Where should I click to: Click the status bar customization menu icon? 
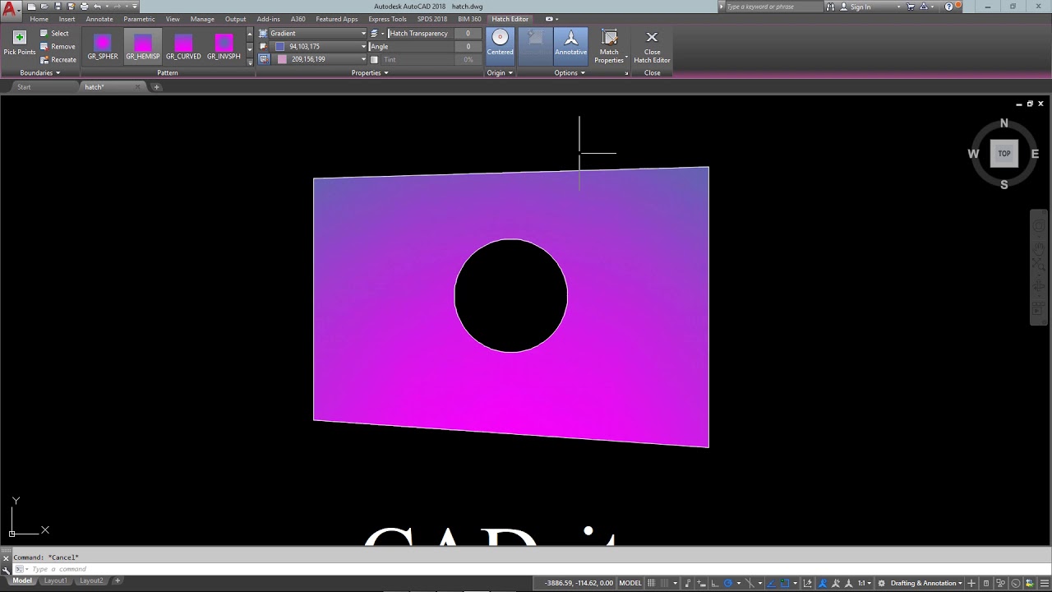(x=1044, y=583)
